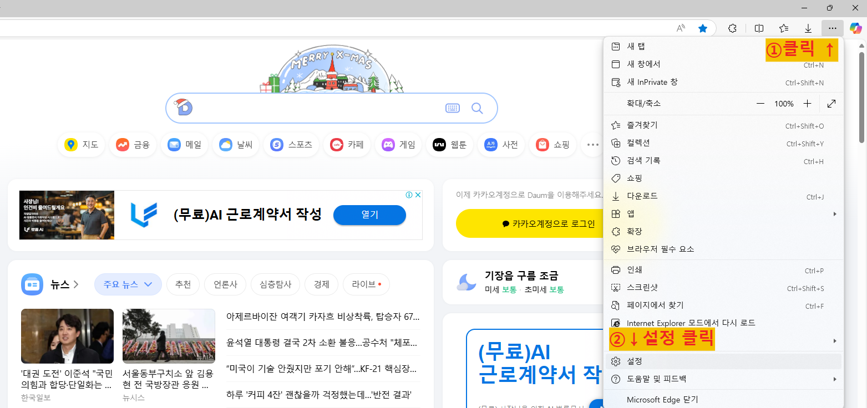This screenshot has width=867, height=408.
Task: Open 브라우저 필수 요소 menu item
Action: (x=723, y=249)
